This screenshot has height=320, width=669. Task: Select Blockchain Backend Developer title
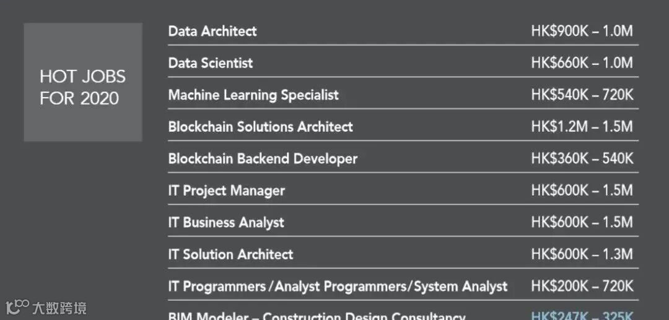(x=263, y=159)
